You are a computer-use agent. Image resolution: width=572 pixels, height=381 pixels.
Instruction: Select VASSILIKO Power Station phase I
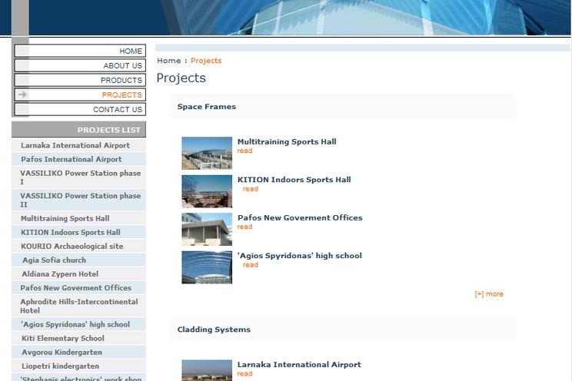click(78, 177)
